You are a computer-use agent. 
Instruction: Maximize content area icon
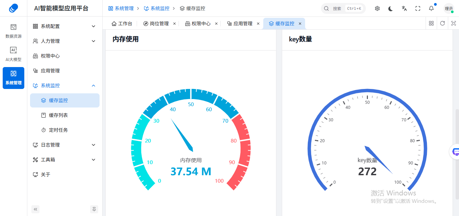point(454,23)
